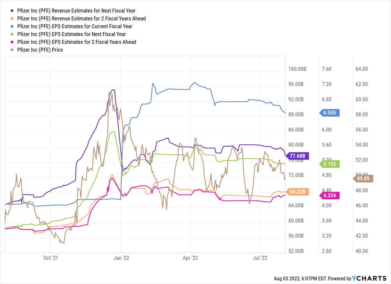Click the 46.00 price axis label
Screen dimensions: 391x284
pos(361,205)
